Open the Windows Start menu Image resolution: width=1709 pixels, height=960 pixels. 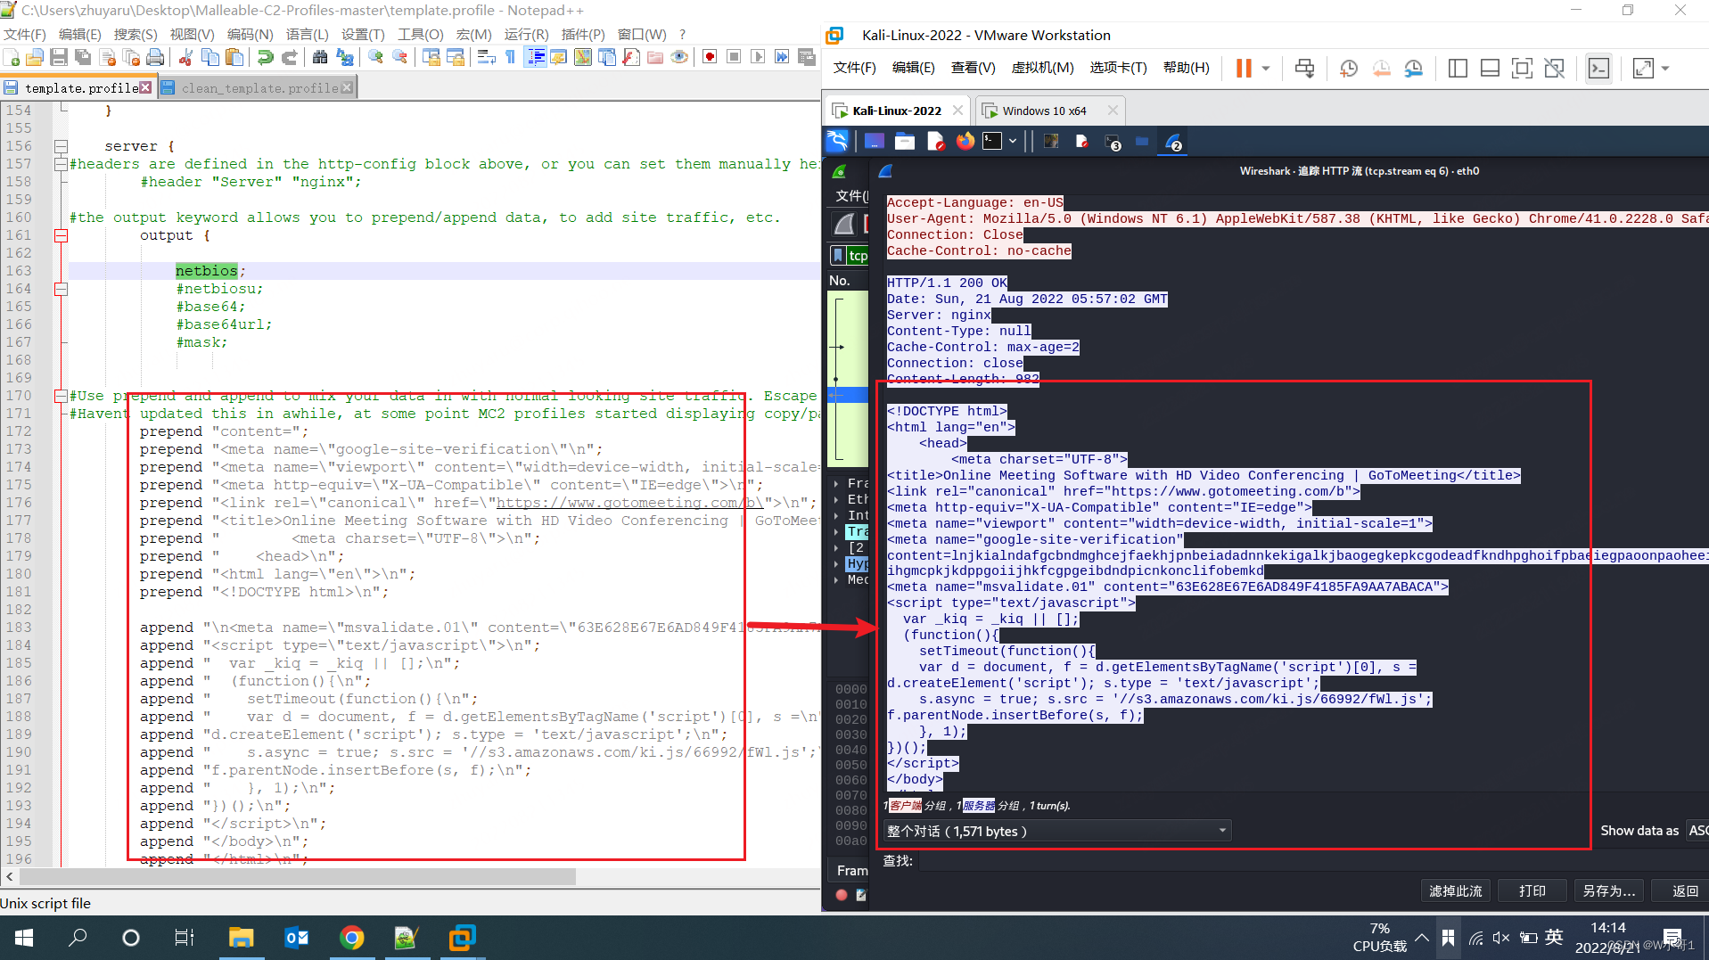(24, 938)
